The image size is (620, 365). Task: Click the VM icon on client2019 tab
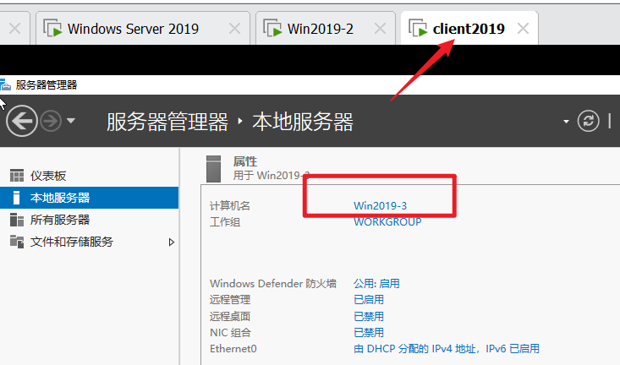[418, 29]
